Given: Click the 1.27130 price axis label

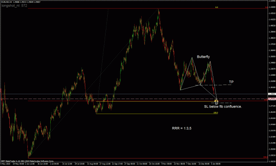Looking at the screenshot, I should tap(272, 106).
